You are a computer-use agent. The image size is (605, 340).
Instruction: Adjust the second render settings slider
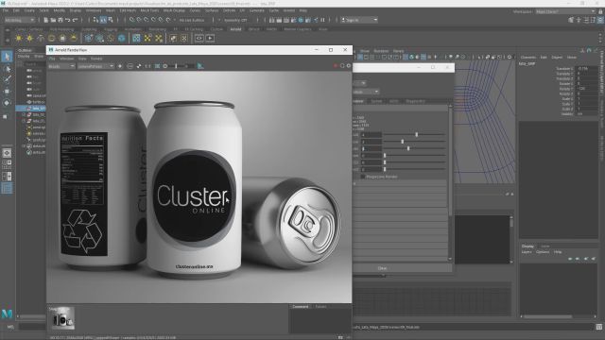403,142
